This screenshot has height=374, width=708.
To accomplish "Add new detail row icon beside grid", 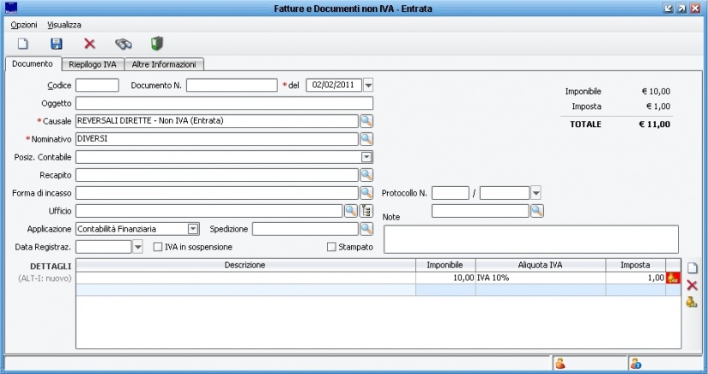I will coord(692,268).
